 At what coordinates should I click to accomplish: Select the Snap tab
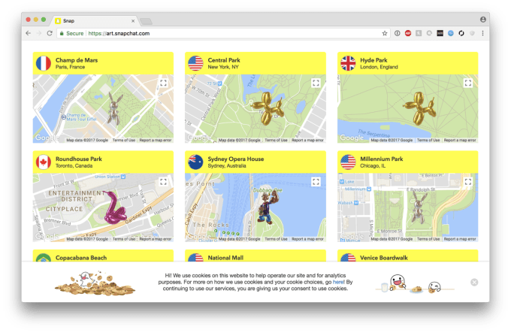(x=95, y=21)
